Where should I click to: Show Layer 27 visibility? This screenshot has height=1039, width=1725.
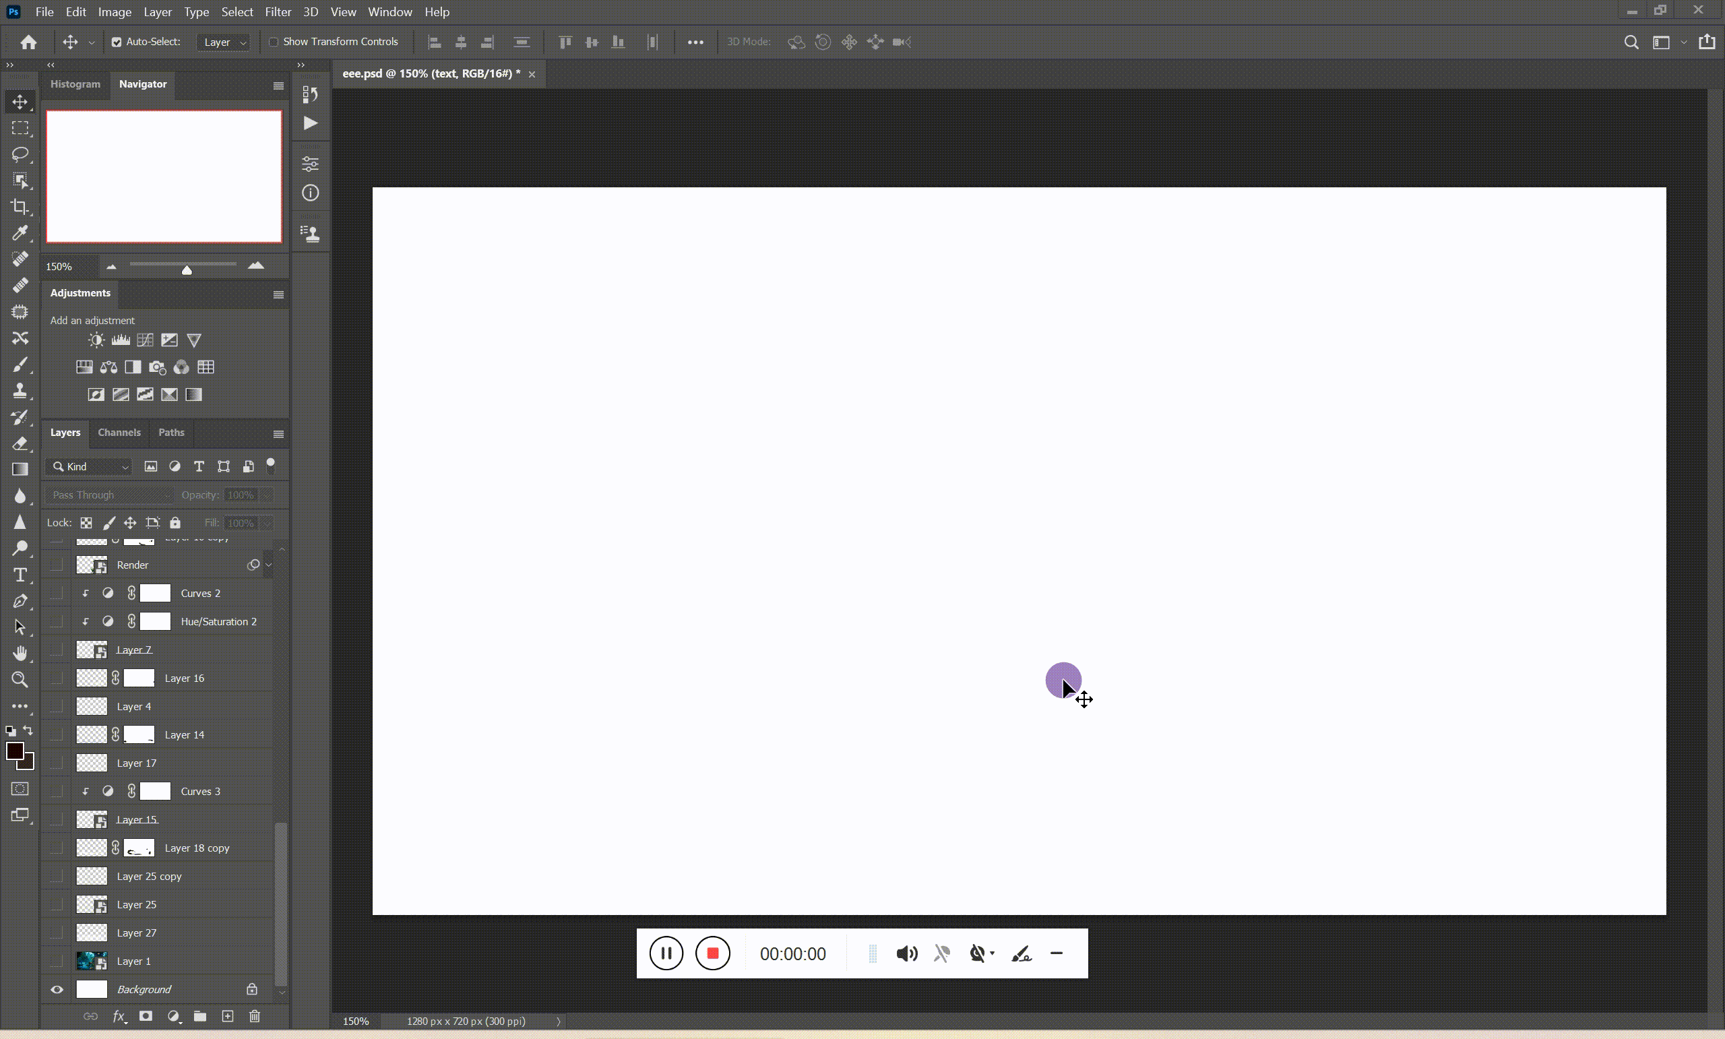57,933
